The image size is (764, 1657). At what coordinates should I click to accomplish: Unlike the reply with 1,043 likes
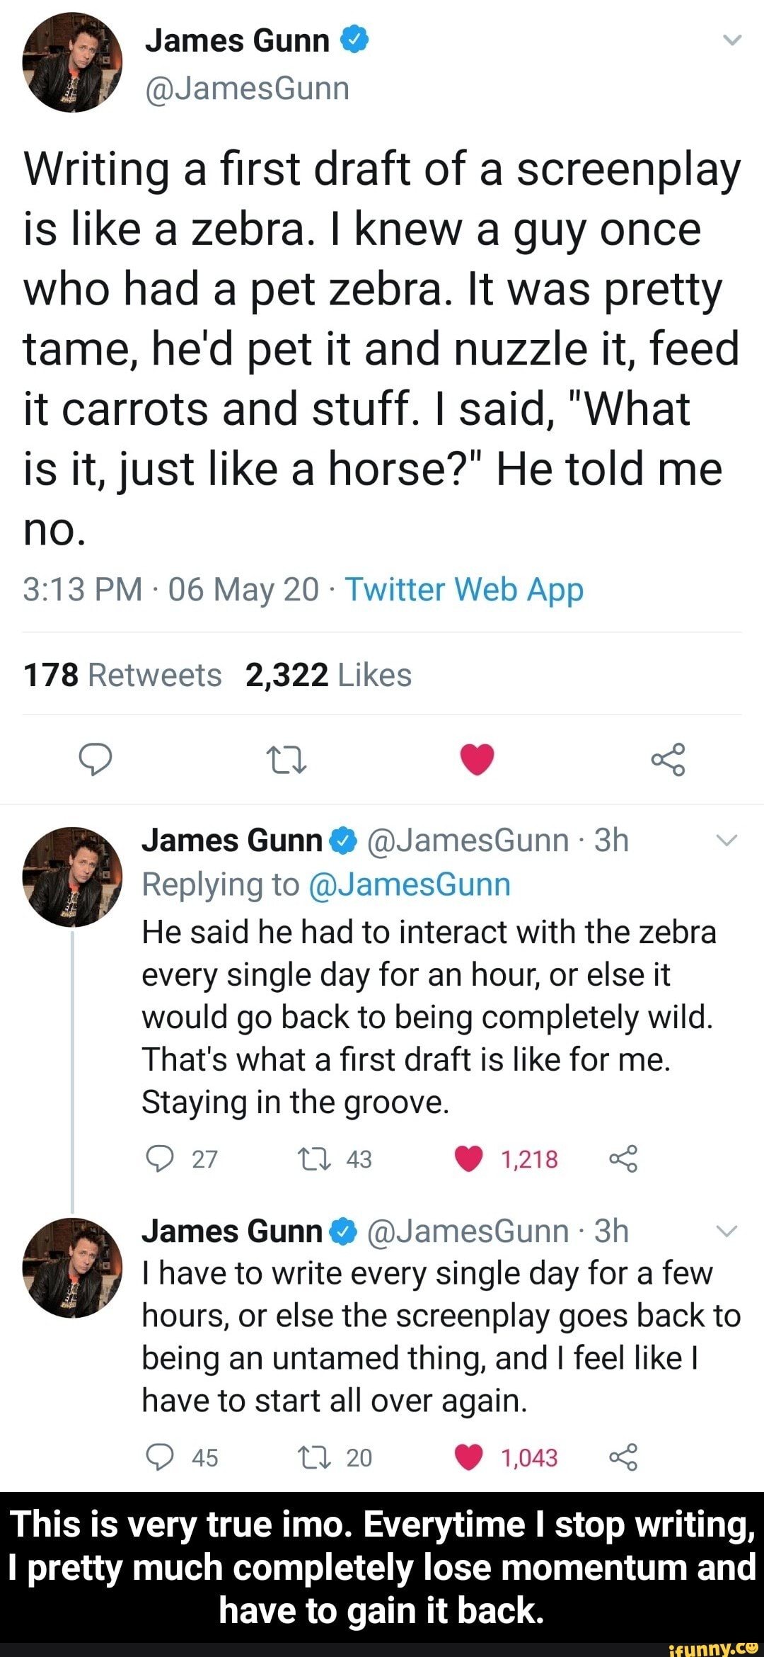click(x=470, y=1457)
